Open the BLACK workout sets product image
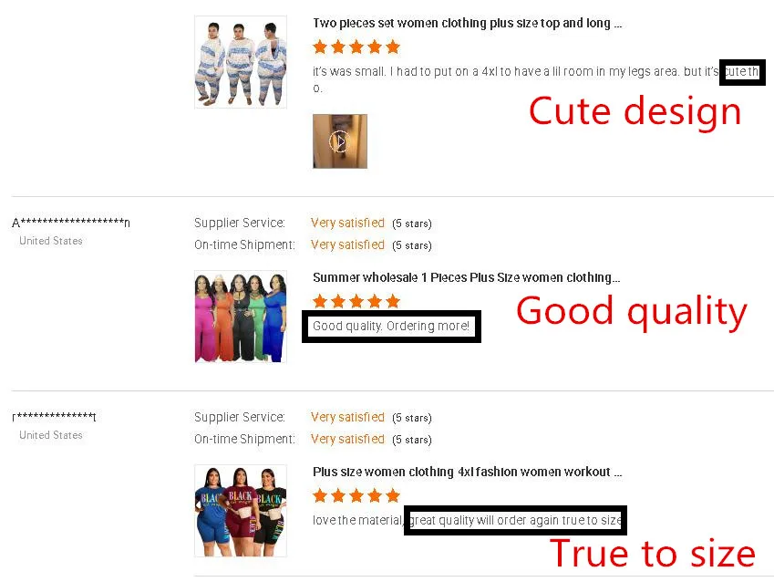Viewport: 774px width, 582px height. pos(241,510)
